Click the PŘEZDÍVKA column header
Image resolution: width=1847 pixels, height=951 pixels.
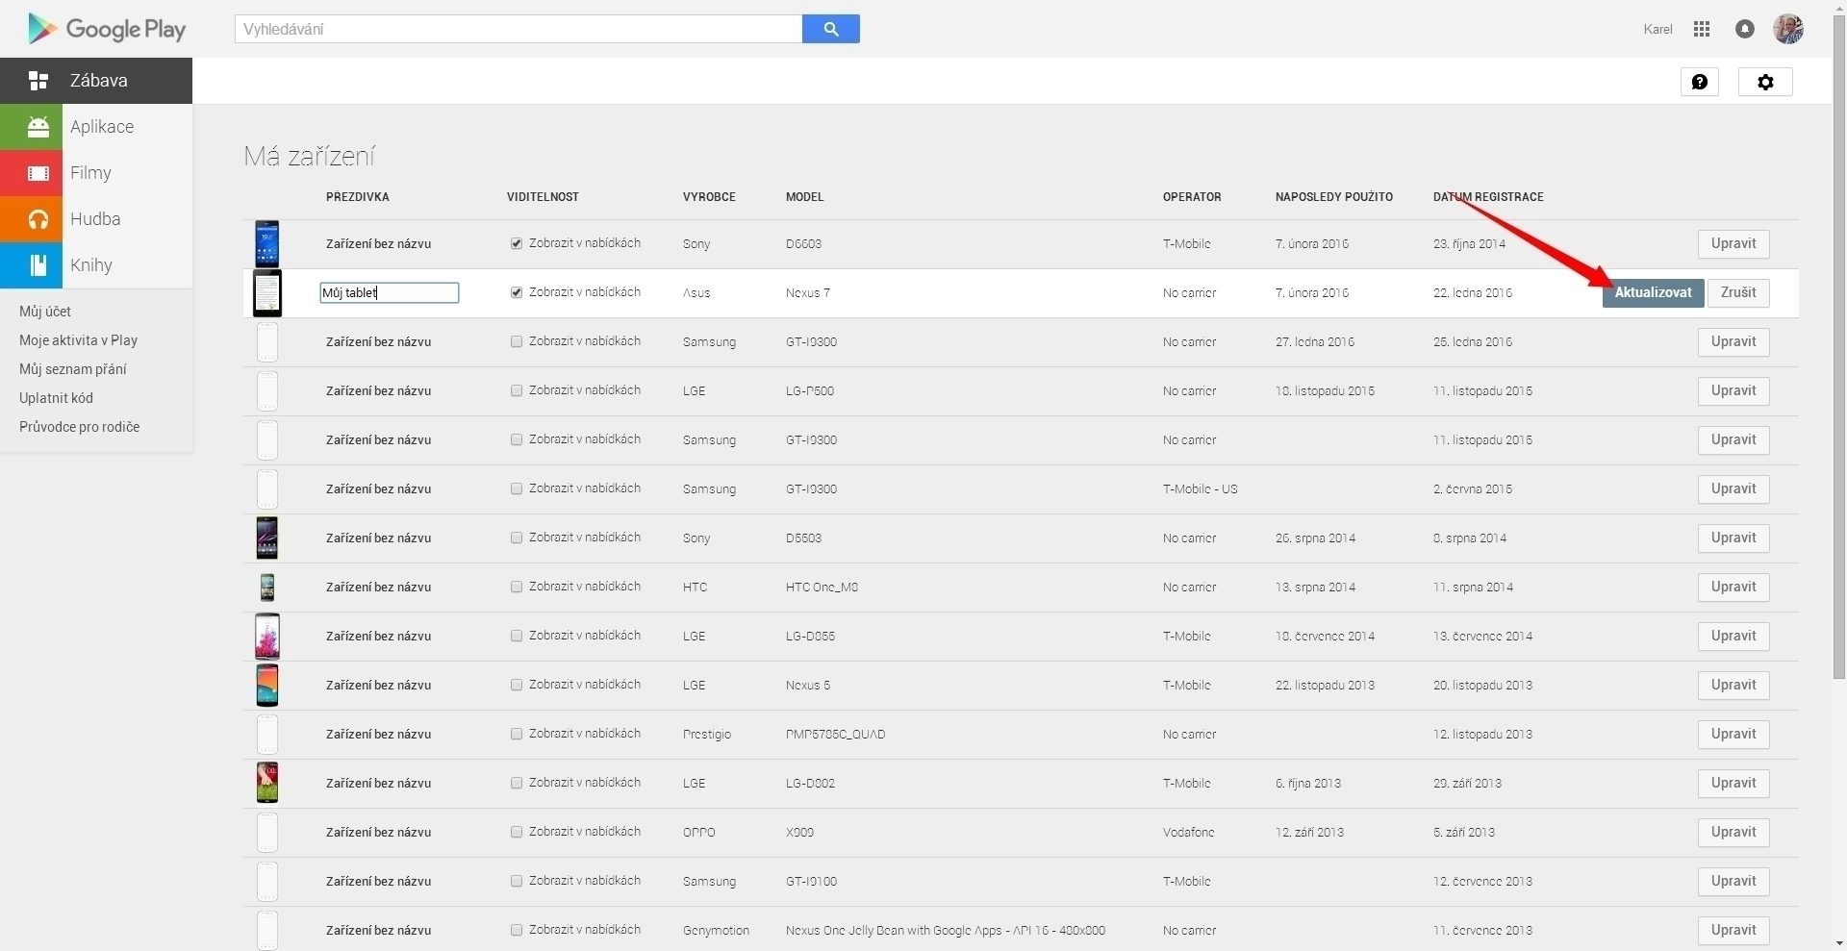tap(358, 197)
